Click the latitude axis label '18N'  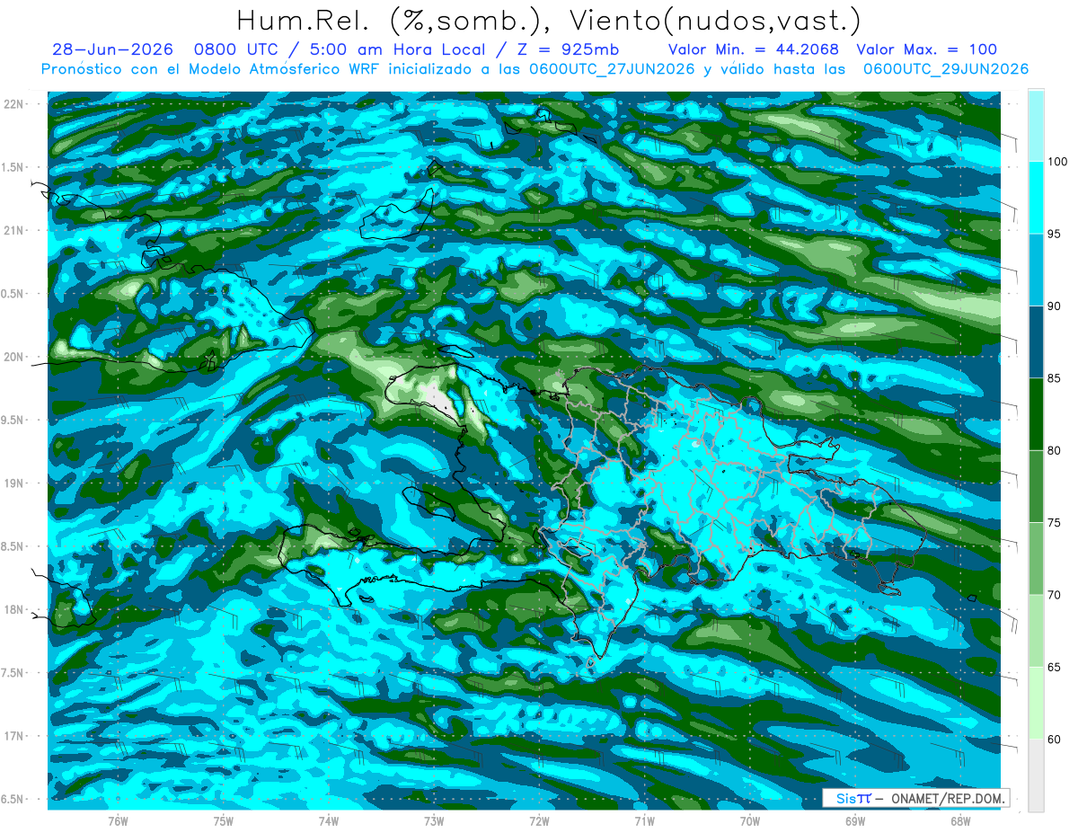[x=13, y=609]
